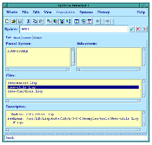Screen dimensions: 152x145
Task: Click the Open folder toolbar icon
Action: pyautogui.click(x=13, y=21)
